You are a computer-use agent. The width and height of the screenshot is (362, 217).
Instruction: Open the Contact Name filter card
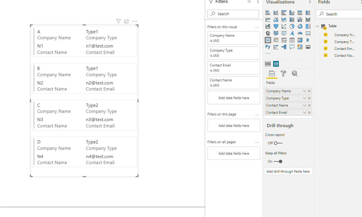(234, 83)
